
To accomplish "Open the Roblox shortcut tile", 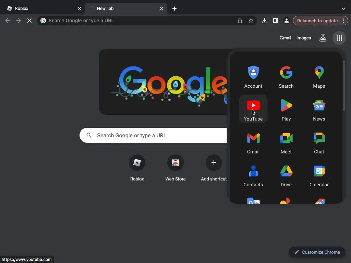I will pos(137,168).
